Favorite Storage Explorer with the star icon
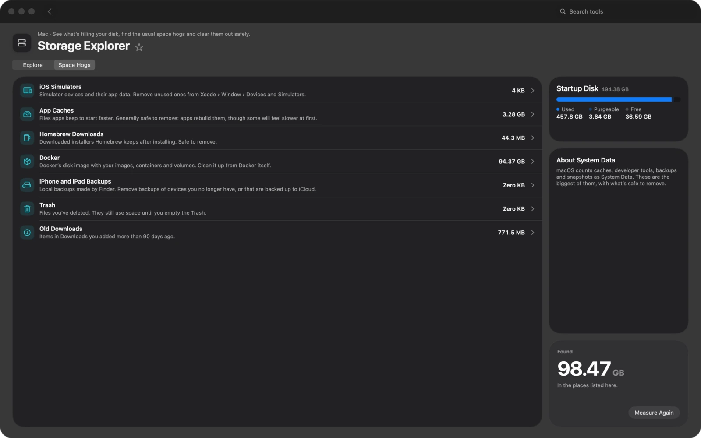Viewport: 701px width, 438px height. coord(139,47)
